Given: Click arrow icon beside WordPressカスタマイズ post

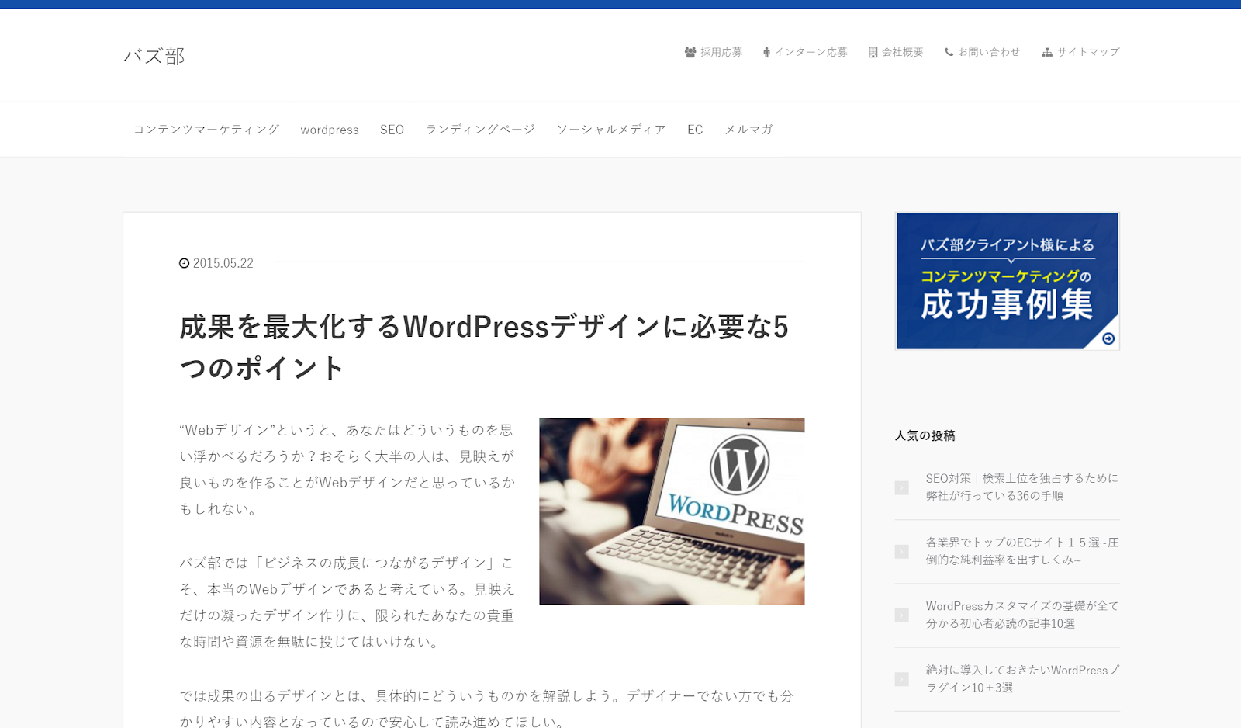Looking at the screenshot, I should (901, 615).
